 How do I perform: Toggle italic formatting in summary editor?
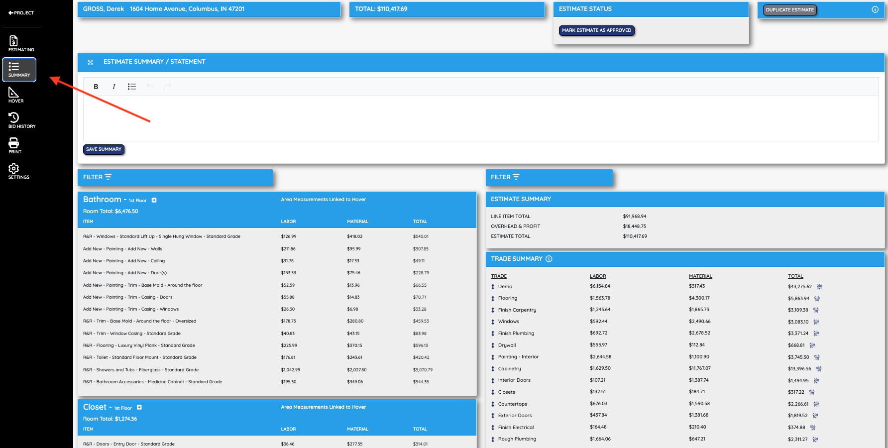point(114,87)
